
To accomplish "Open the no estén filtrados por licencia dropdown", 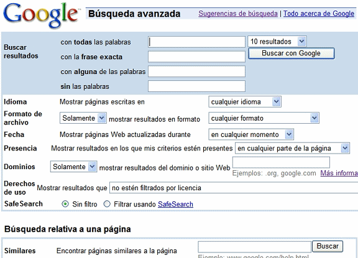I will coord(234,188).
